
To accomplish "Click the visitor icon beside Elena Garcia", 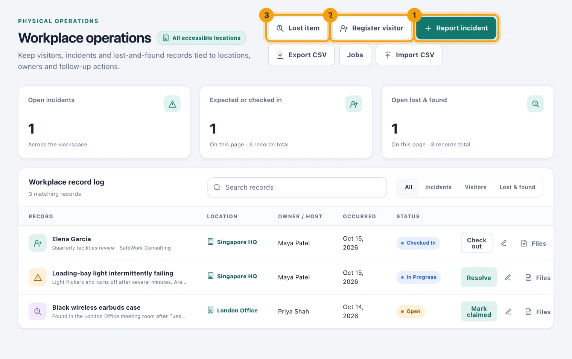I will [38, 243].
